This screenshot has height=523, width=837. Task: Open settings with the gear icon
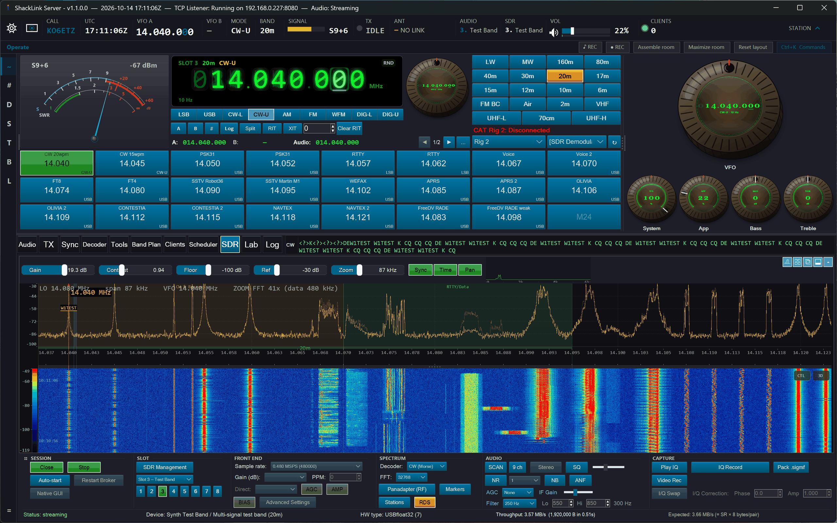click(11, 28)
